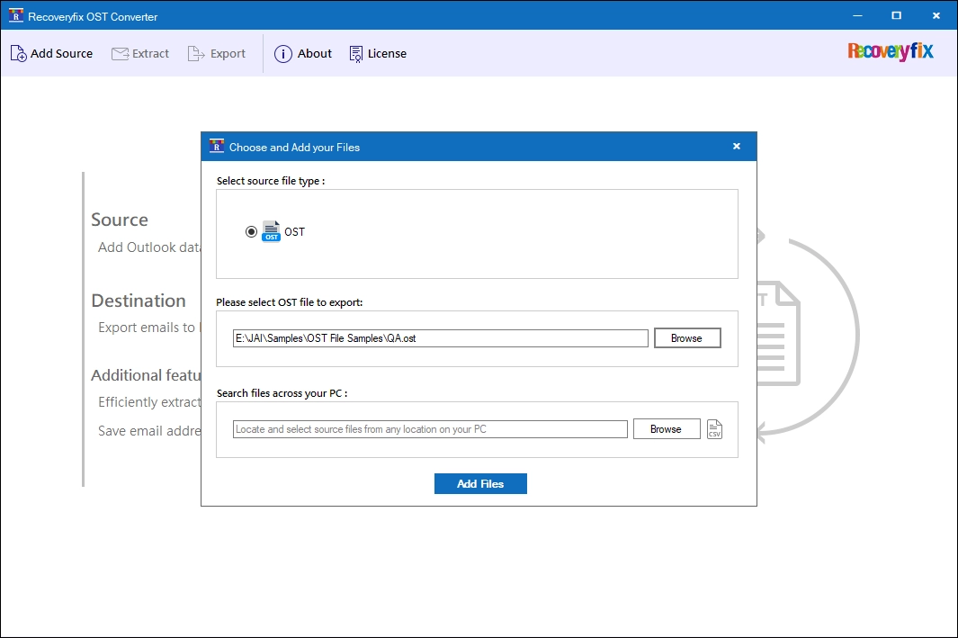Click the OST file path input field
Image resolution: width=958 pixels, height=638 pixels.
pyautogui.click(x=440, y=338)
